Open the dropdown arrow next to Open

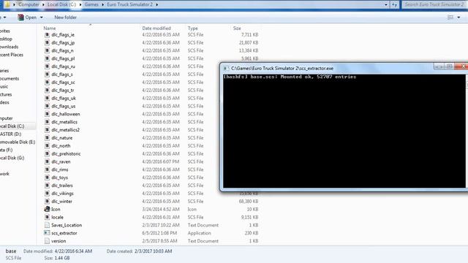click(x=41, y=18)
